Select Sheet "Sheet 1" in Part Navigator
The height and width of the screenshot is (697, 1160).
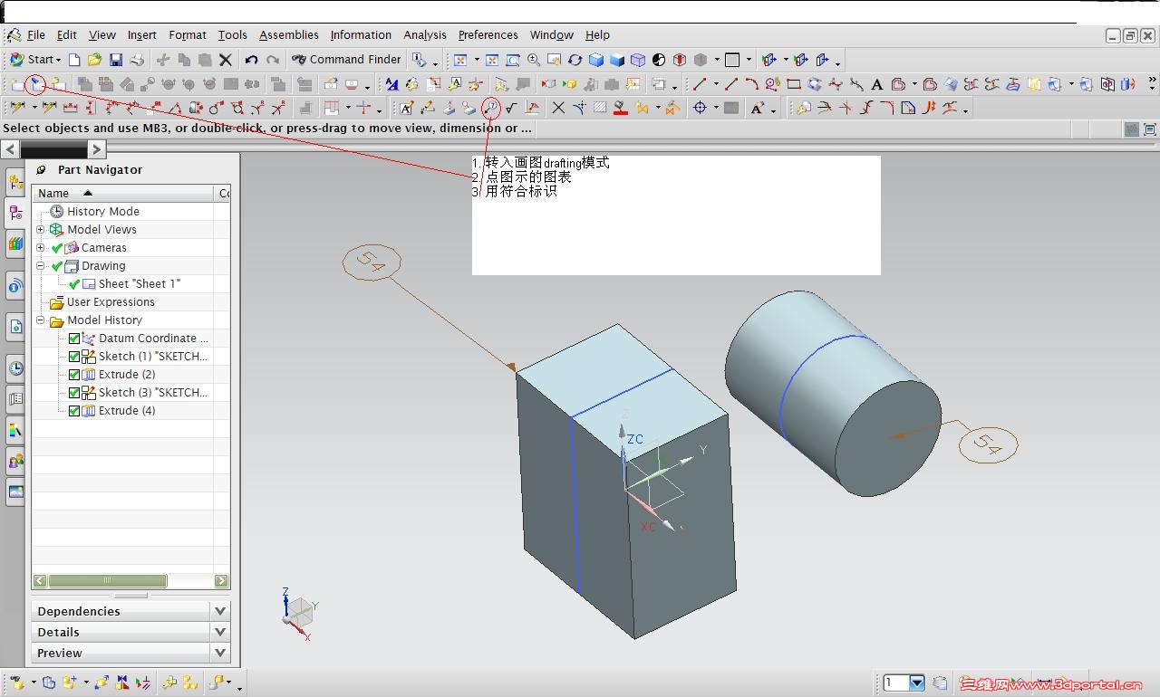click(x=140, y=284)
